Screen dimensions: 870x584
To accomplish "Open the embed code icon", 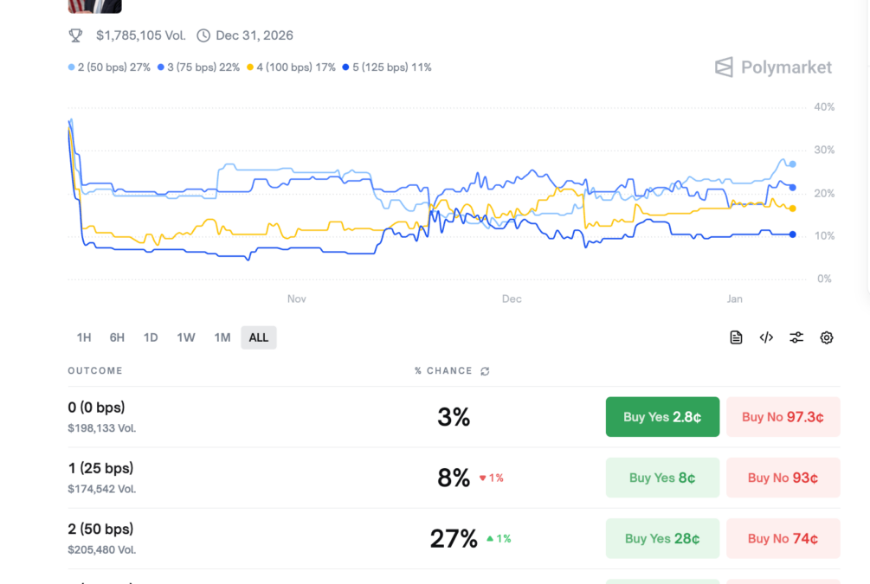I will point(766,337).
